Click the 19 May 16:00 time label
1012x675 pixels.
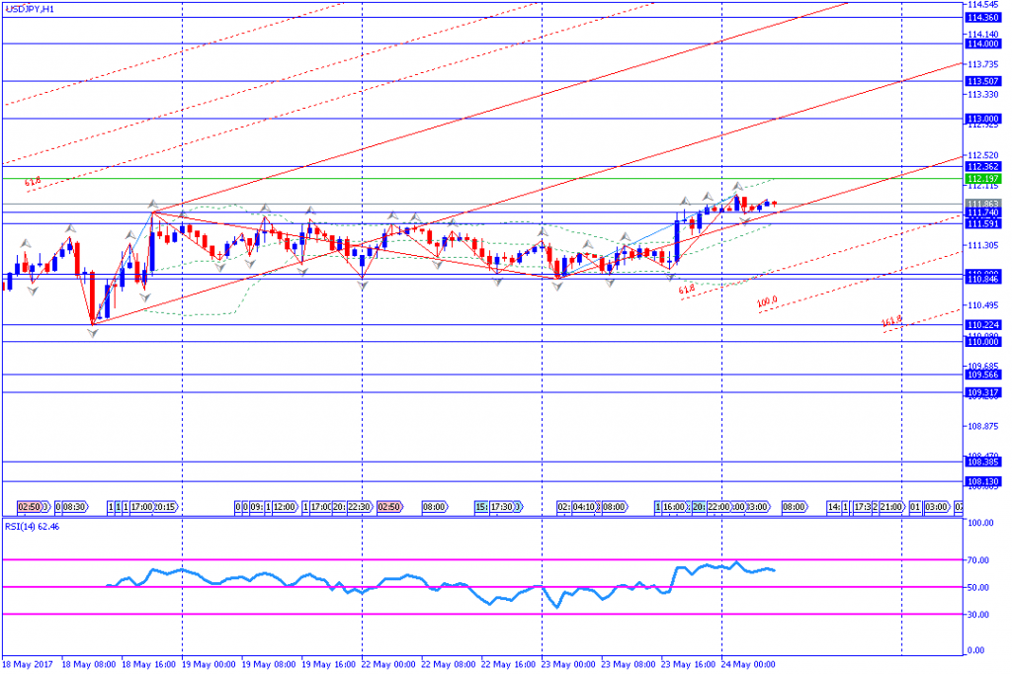click(328, 665)
